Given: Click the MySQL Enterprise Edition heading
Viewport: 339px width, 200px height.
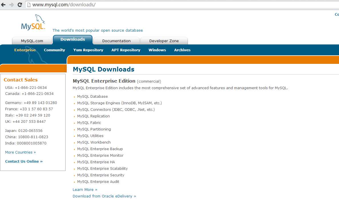Looking at the screenshot, I should click(x=104, y=81).
